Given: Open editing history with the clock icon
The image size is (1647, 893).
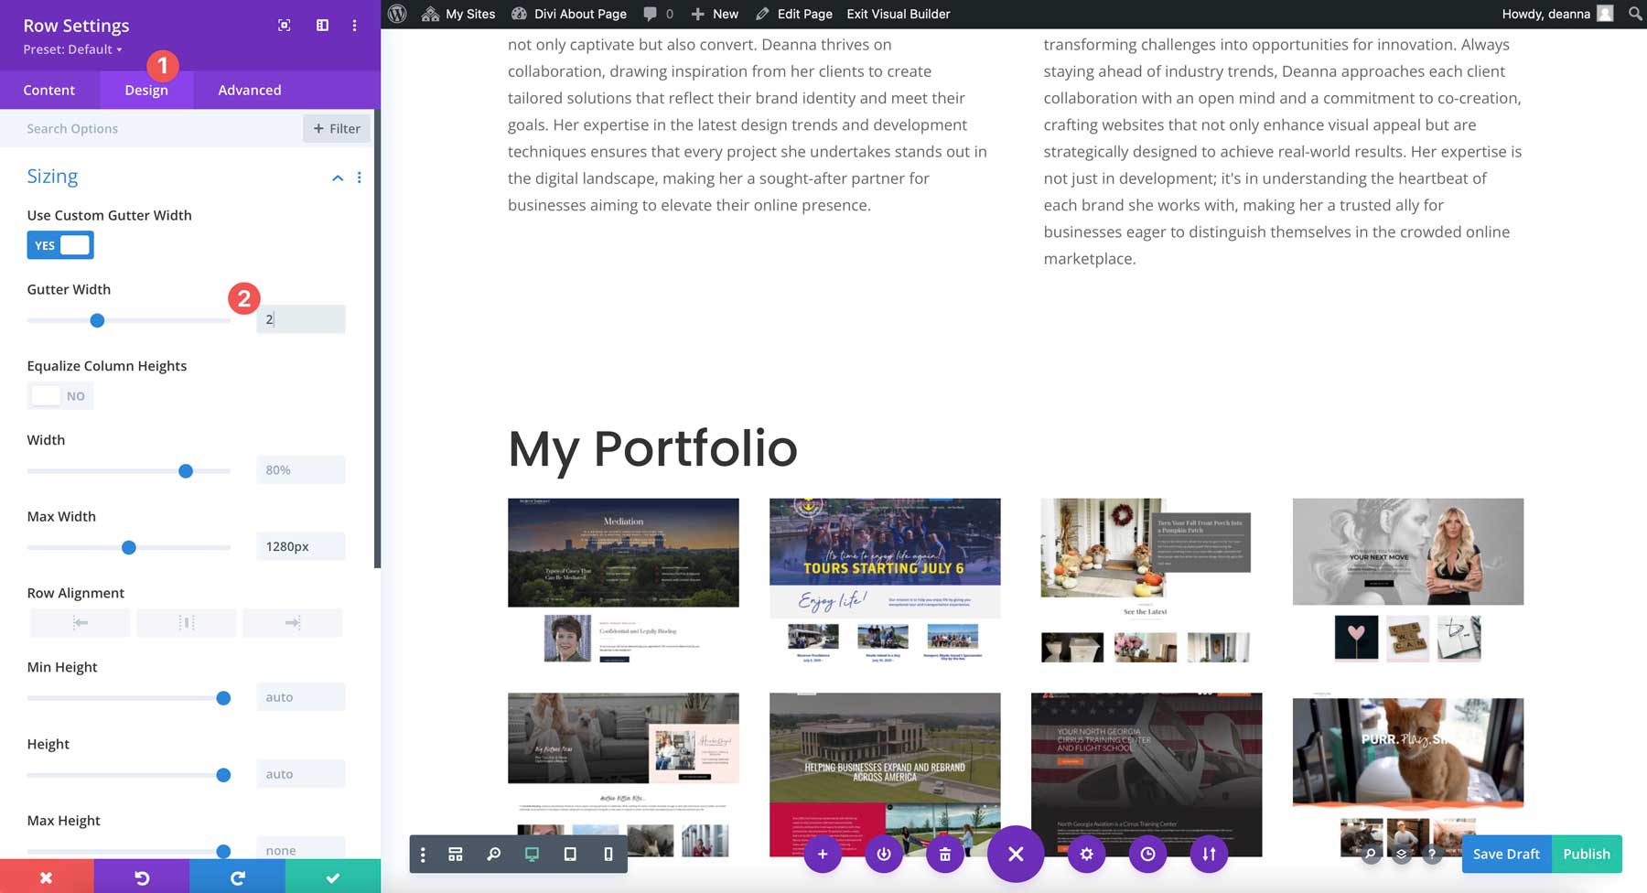Looking at the screenshot, I should coord(1147,854).
